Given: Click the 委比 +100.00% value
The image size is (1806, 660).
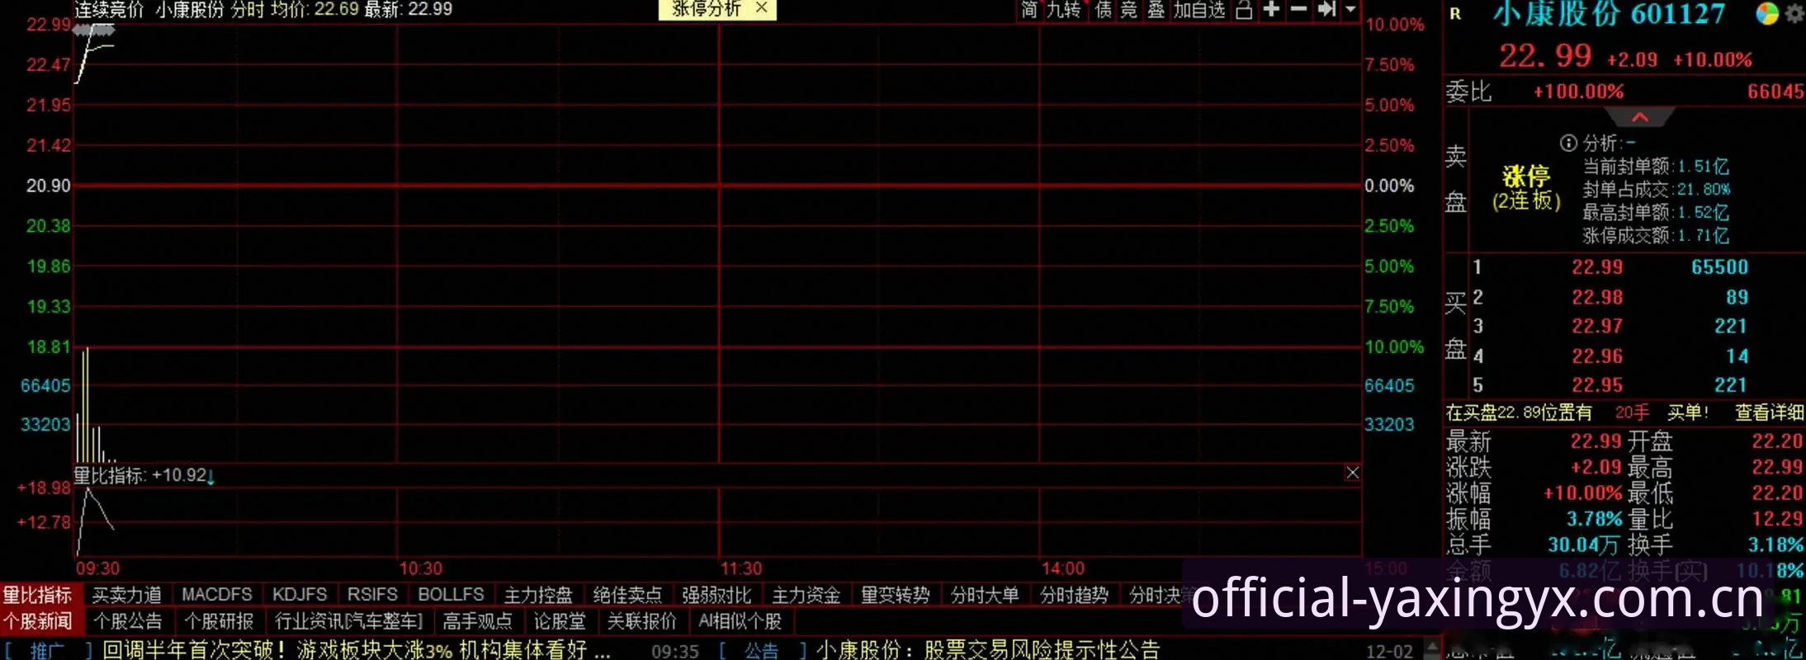Looking at the screenshot, I should 1578,92.
